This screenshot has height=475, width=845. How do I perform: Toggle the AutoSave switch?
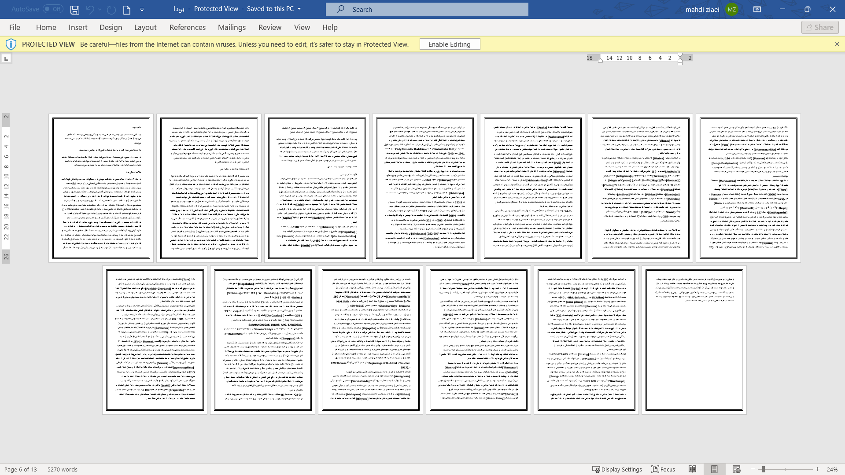point(53,9)
